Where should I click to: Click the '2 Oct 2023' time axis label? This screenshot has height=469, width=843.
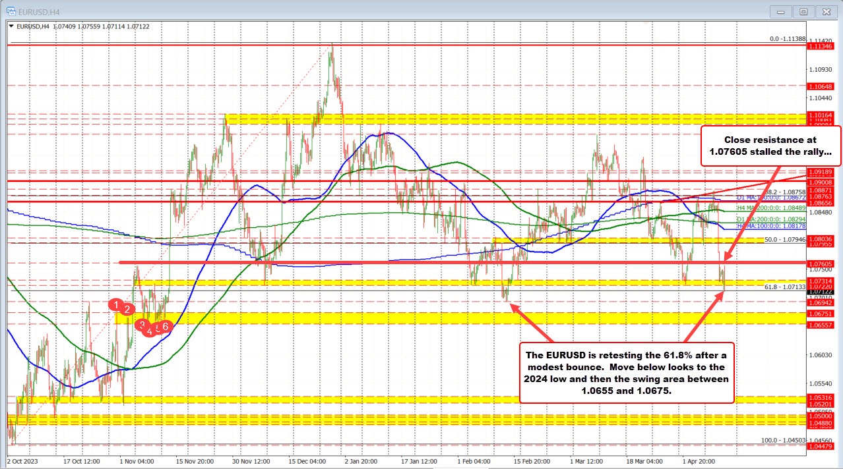pos(23,462)
